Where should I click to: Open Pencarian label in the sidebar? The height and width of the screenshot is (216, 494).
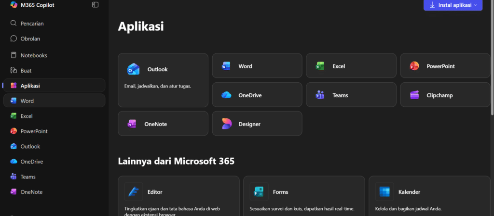[32, 24]
